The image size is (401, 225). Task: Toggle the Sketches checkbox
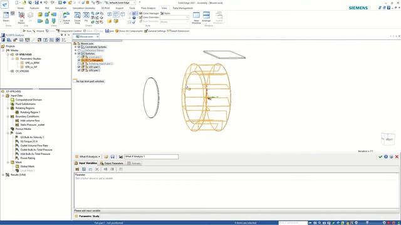pyautogui.click(x=79, y=54)
